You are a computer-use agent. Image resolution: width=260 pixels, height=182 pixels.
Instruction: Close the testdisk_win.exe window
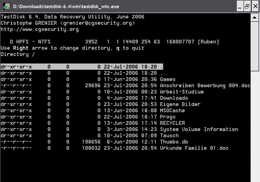tap(255, 6)
